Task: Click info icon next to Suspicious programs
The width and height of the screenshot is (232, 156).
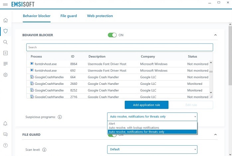Action: 60,117
